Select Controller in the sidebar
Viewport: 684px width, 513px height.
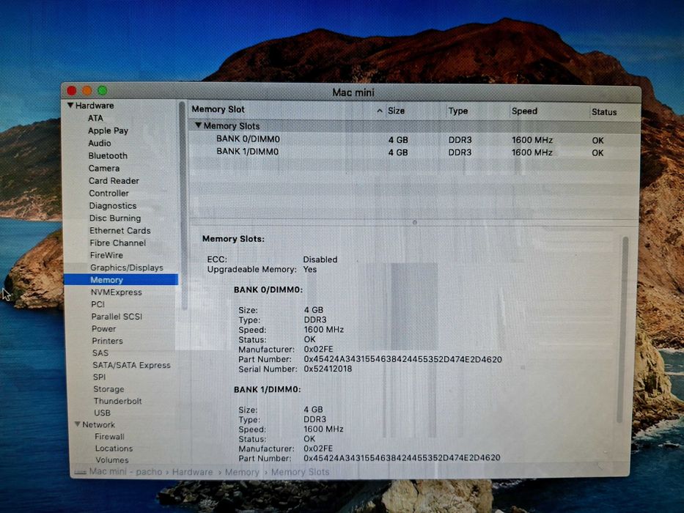pyautogui.click(x=109, y=193)
